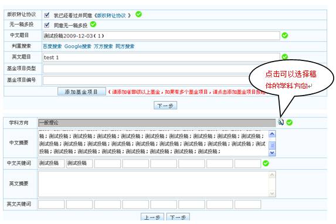The height and width of the screenshot is (224, 336).
Task: Open the subject direction selector icon
Action: point(281,122)
